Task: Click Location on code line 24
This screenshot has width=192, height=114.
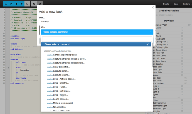Action: 25,70
